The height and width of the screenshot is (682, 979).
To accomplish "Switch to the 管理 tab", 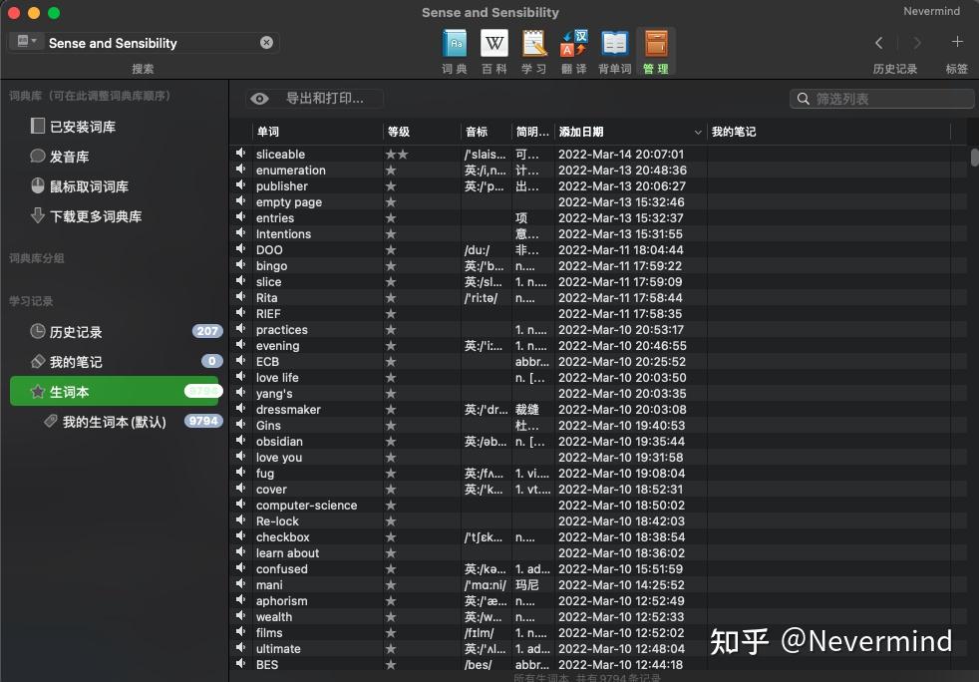I will pos(655,44).
